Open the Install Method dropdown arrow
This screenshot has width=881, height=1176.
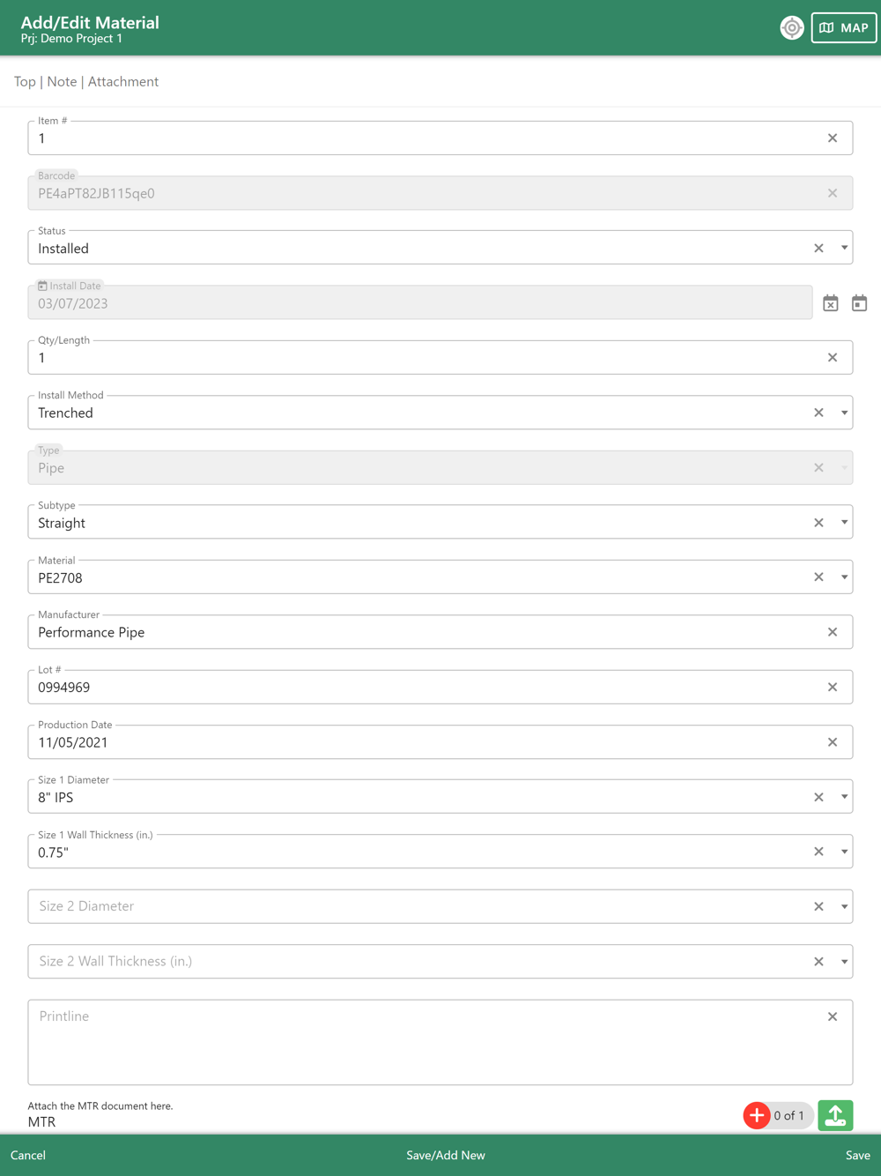point(844,413)
